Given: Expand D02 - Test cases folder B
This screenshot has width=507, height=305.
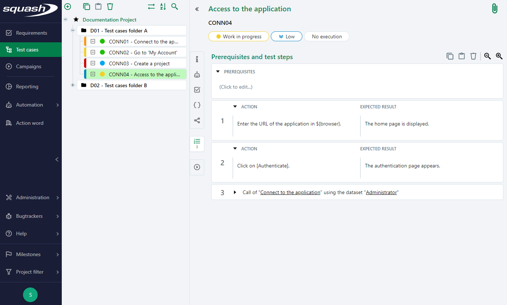Looking at the screenshot, I should pos(73,85).
